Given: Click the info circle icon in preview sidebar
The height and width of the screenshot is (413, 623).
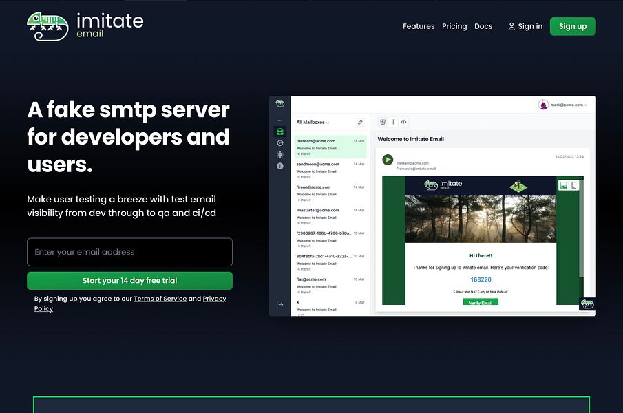Looking at the screenshot, I should pyautogui.click(x=280, y=166).
